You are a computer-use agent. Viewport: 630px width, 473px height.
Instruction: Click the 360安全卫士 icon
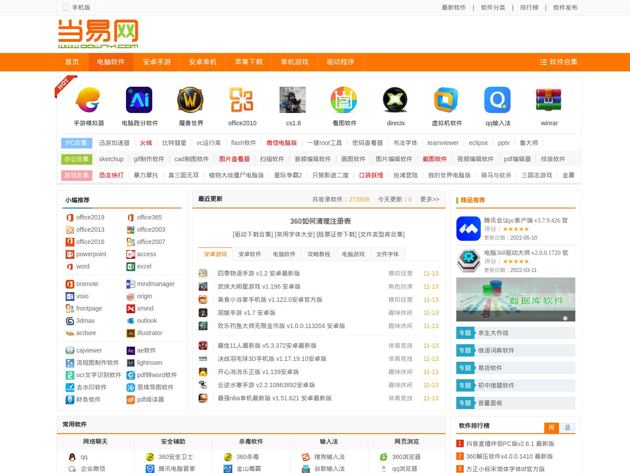pyautogui.click(x=150, y=457)
